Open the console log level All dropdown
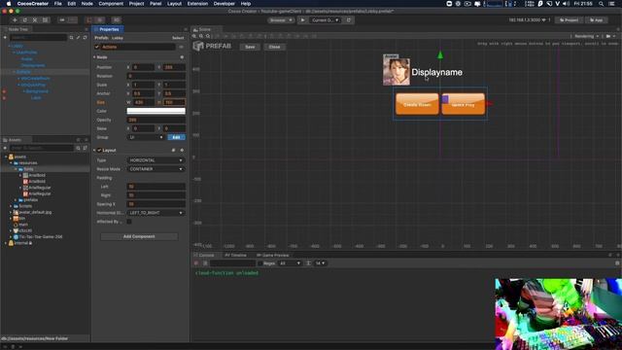 [290, 263]
